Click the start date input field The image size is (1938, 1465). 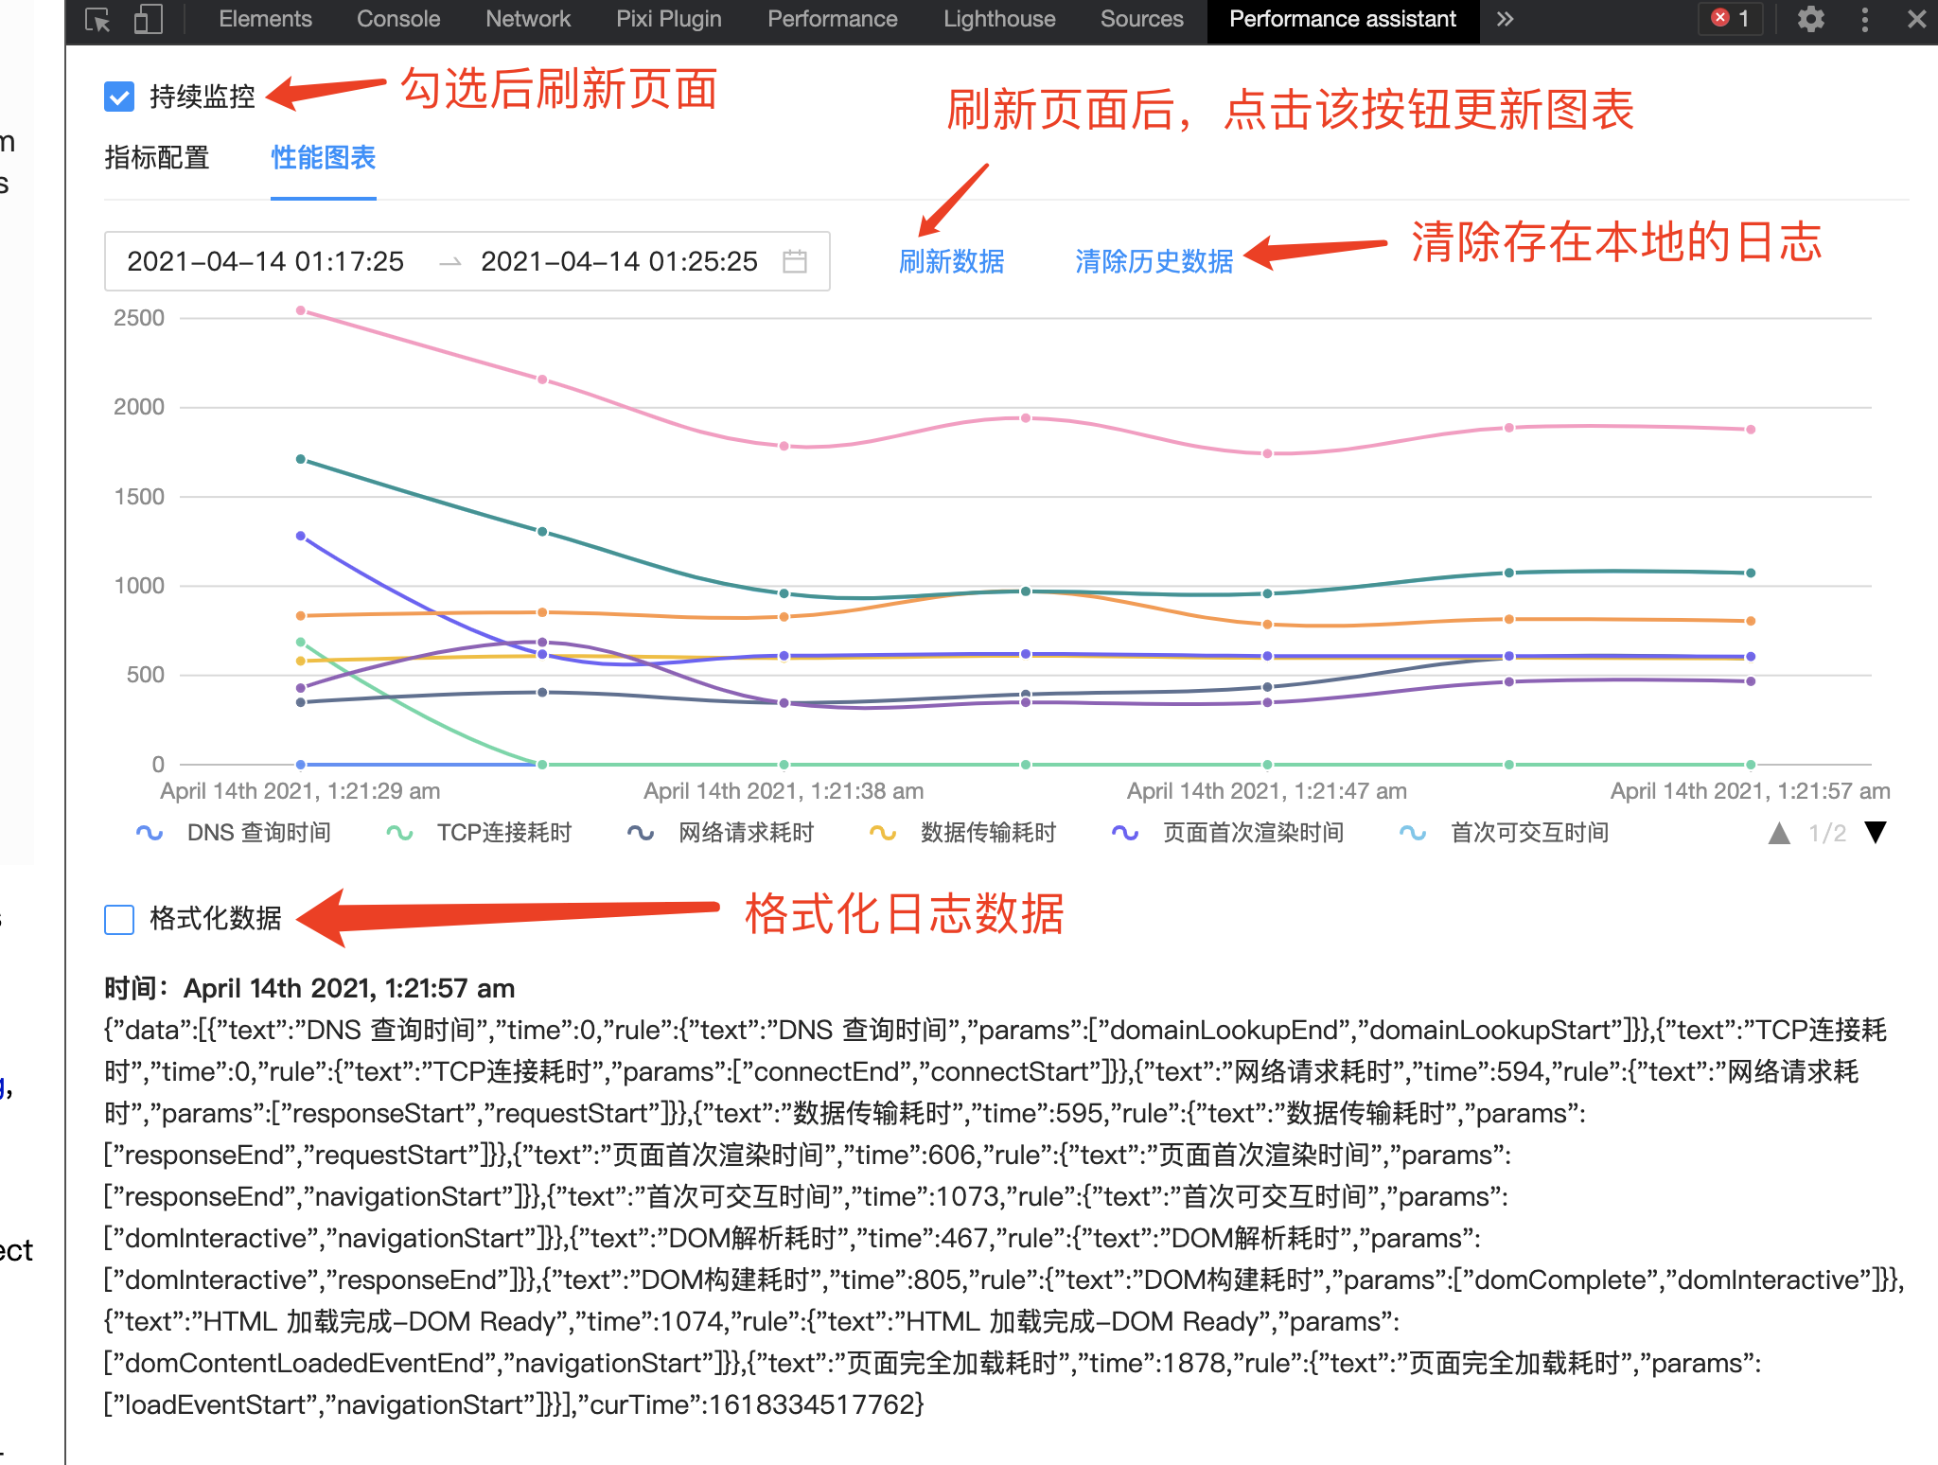(266, 261)
